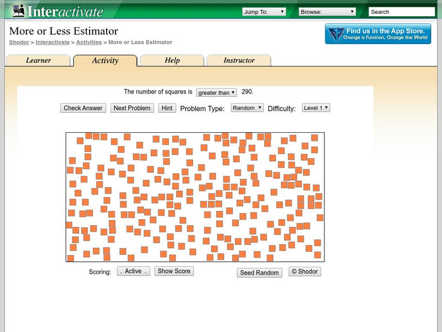
Task: Toggle the Scoring Active button
Action: tap(133, 271)
